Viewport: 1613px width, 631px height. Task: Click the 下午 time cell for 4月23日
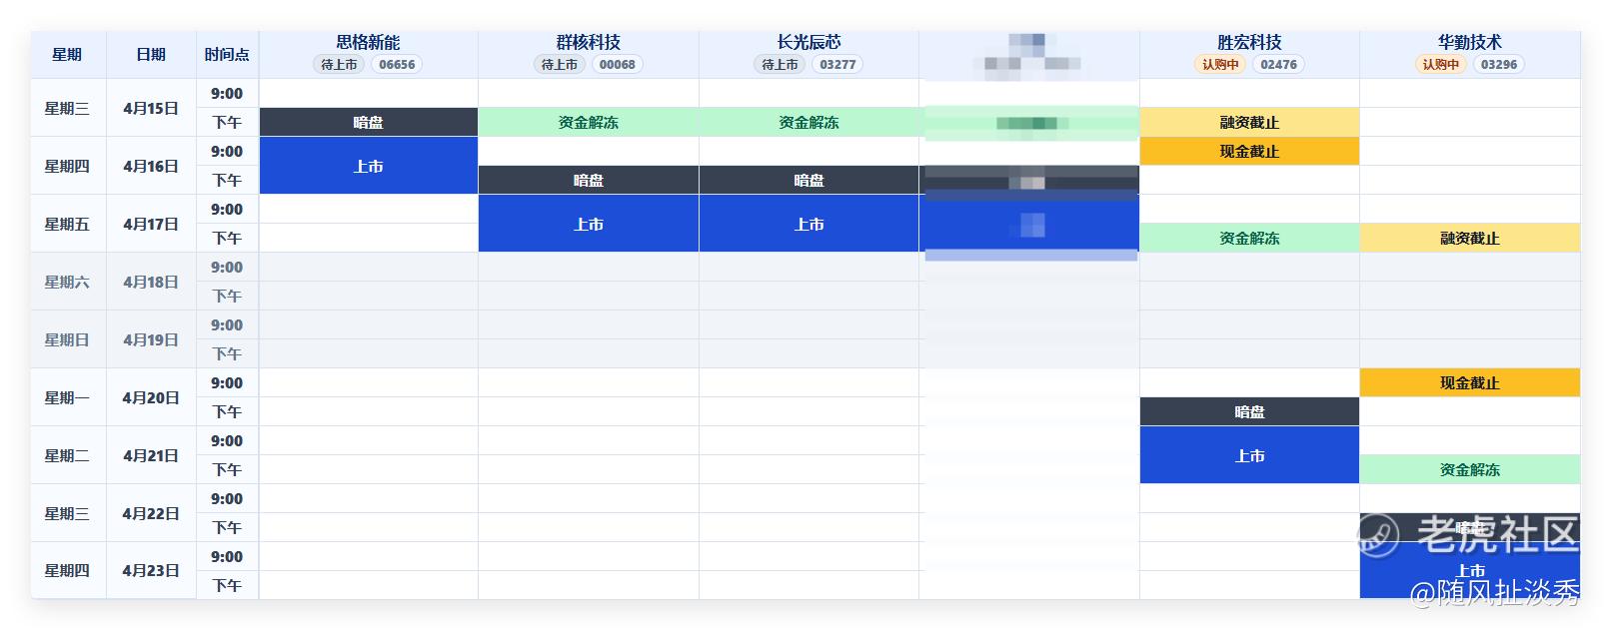pyautogui.click(x=227, y=585)
